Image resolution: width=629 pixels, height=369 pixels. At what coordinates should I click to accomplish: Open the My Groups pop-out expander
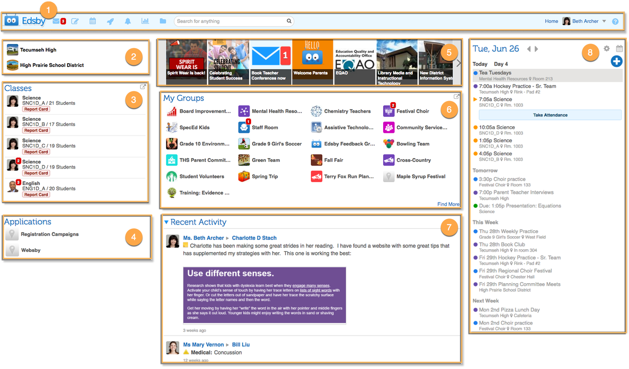456,96
